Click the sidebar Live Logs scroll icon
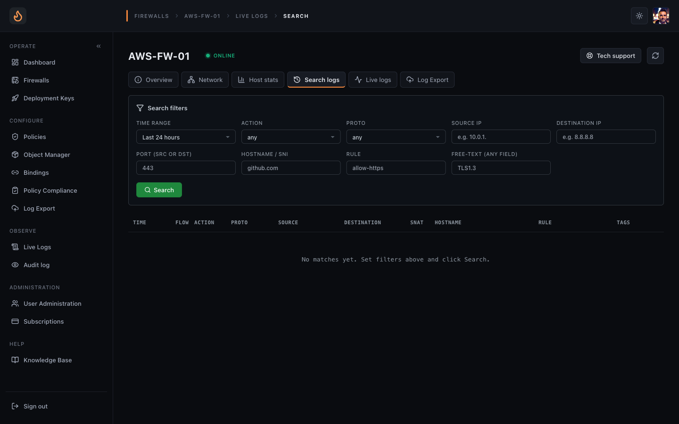Viewport: 679px width, 424px height. coord(15,247)
